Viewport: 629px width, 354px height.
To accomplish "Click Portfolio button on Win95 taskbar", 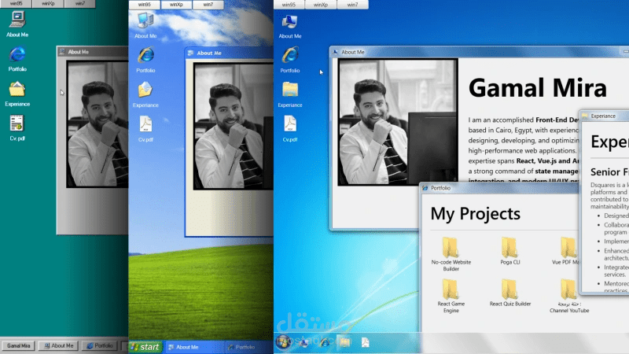I will 100,345.
